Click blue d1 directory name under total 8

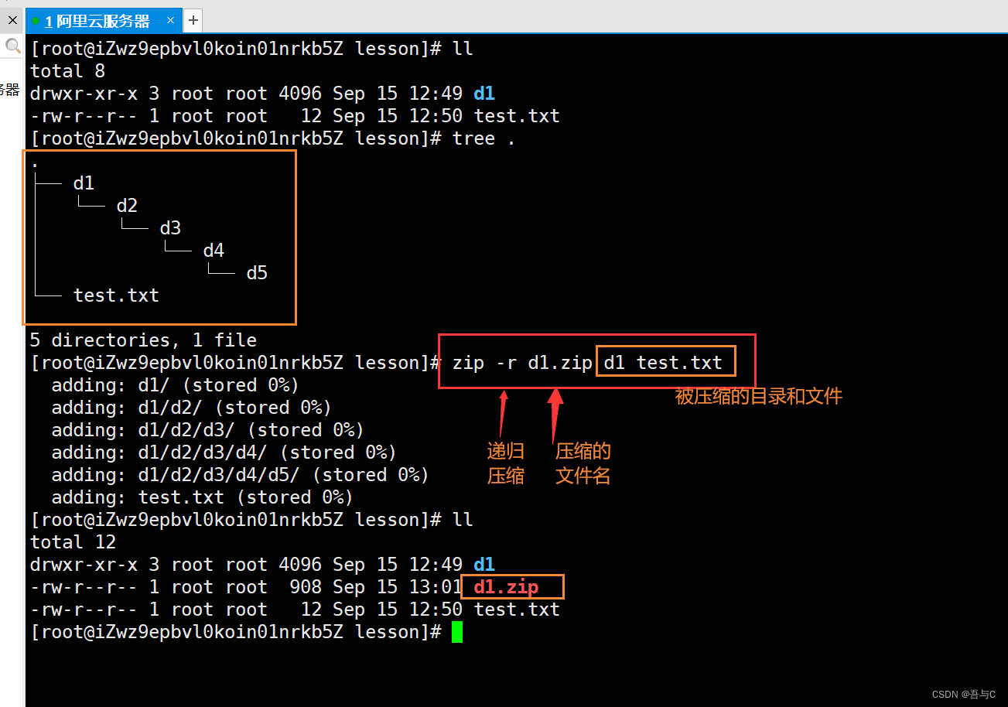click(484, 94)
